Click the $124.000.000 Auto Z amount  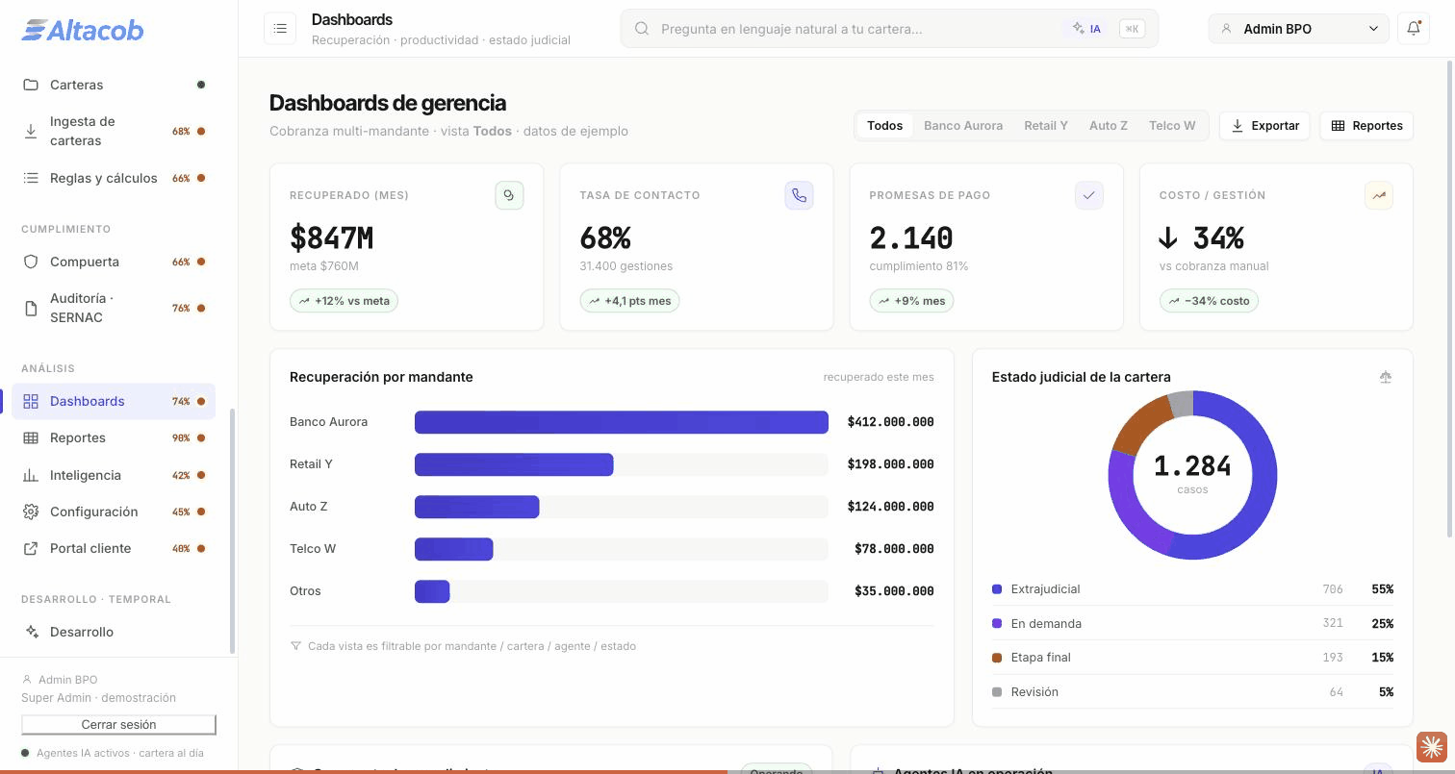890,507
